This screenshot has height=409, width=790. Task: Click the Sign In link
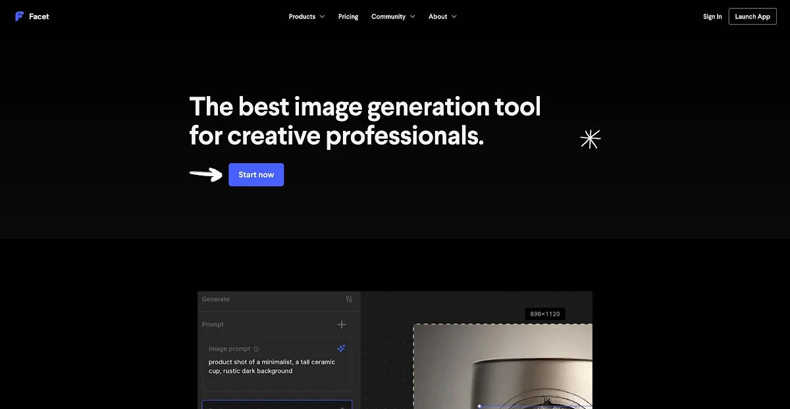(x=712, y=16)
